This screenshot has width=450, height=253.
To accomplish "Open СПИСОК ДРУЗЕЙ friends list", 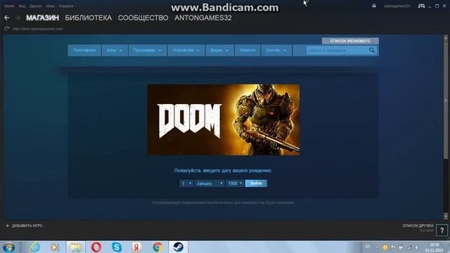I will click(418, 226).
